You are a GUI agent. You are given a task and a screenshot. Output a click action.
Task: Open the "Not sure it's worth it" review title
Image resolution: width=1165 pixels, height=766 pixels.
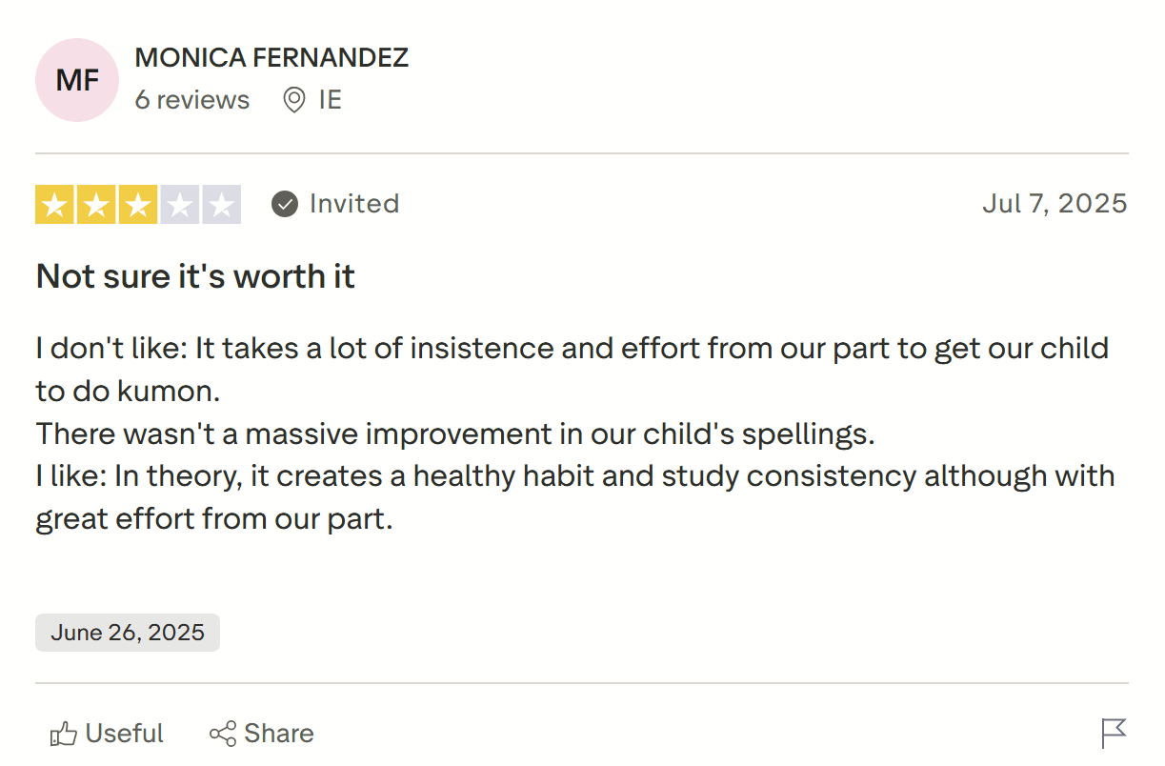click(x=195, y=276)
